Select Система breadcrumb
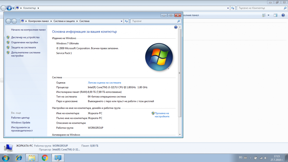 pyautogui.click(x=84, y=21)
